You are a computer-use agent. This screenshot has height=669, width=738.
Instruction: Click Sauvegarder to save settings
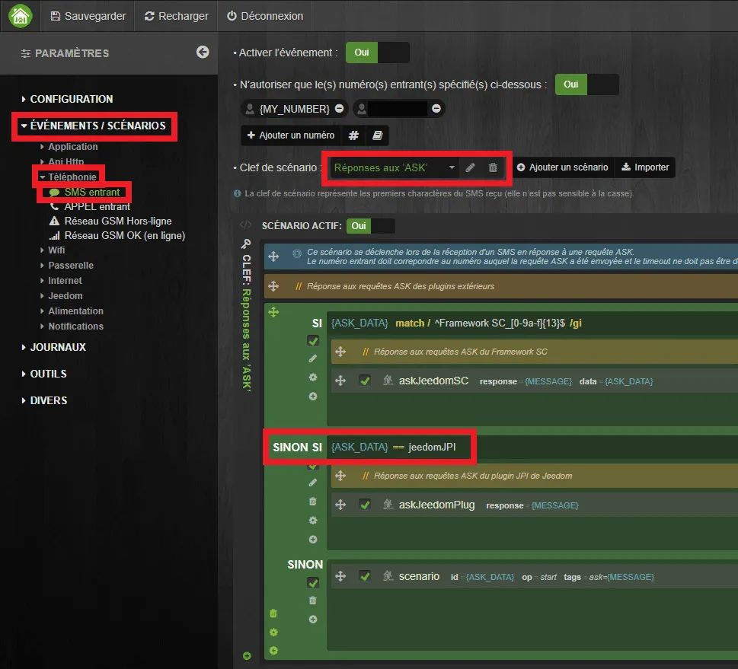88,16
